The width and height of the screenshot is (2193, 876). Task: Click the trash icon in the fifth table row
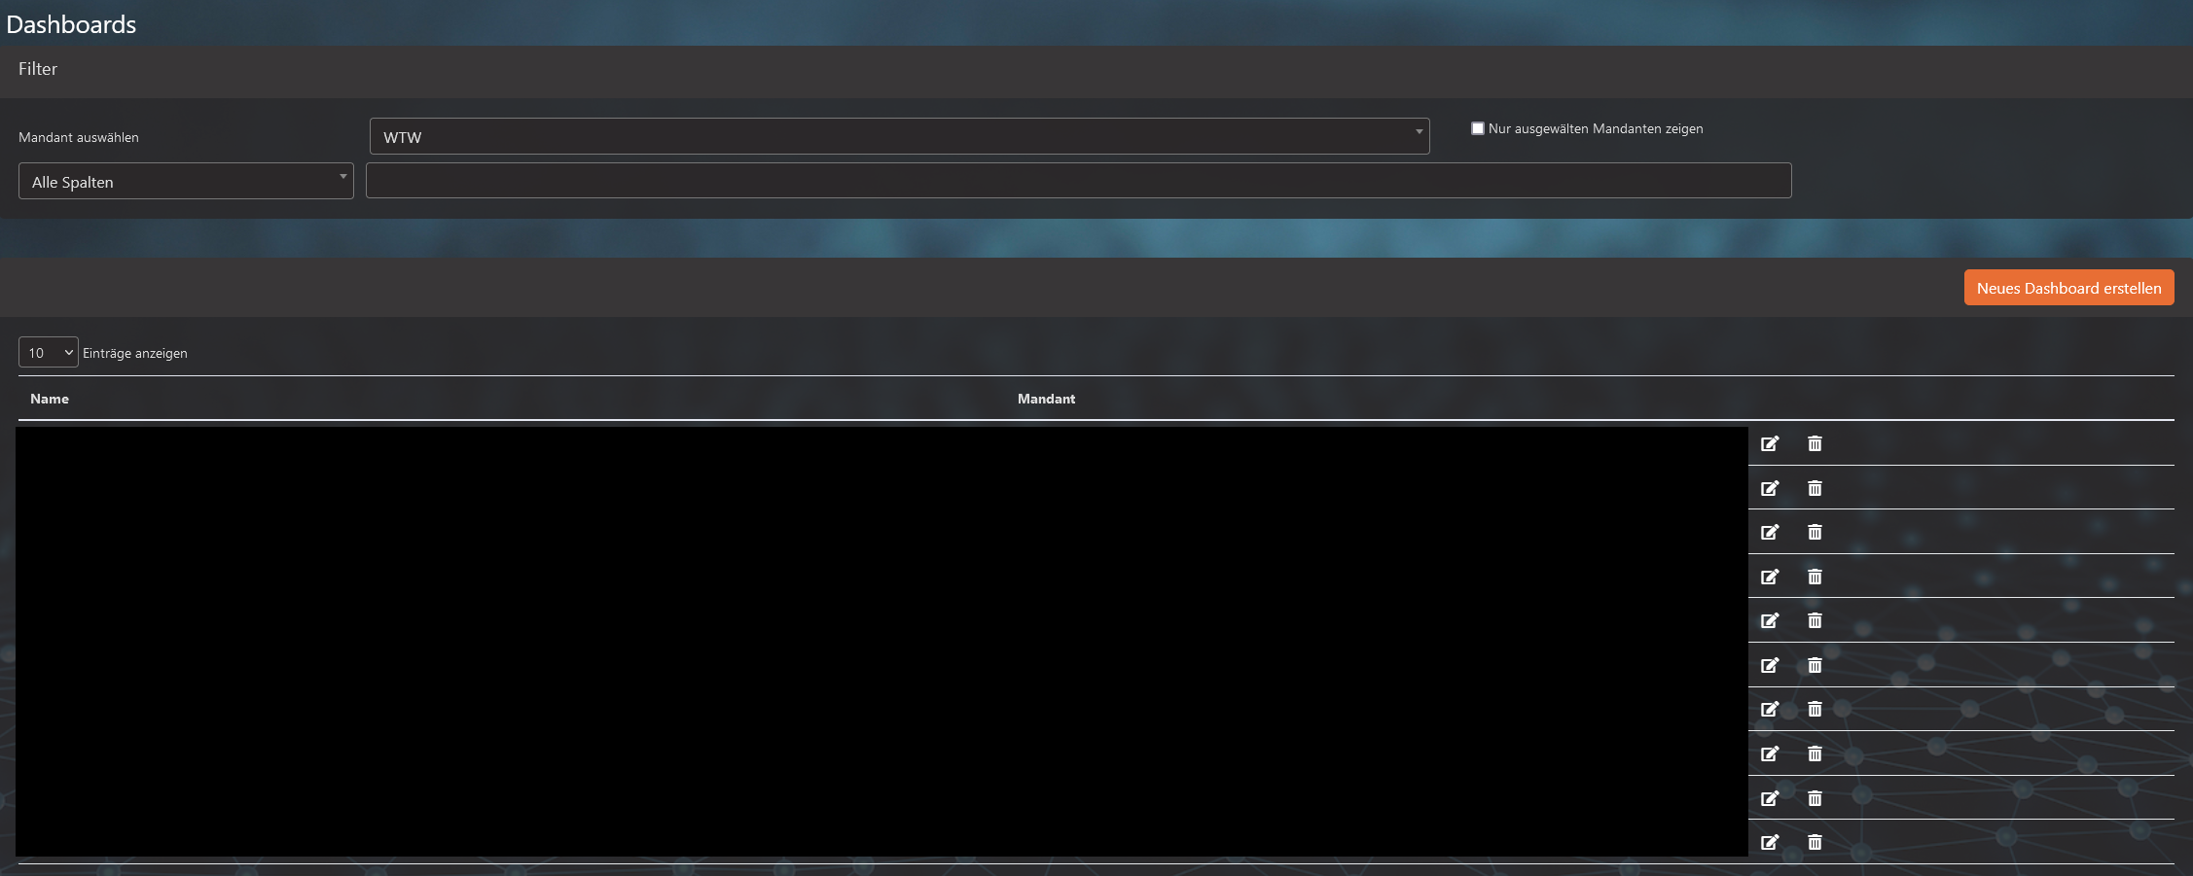1815,620
